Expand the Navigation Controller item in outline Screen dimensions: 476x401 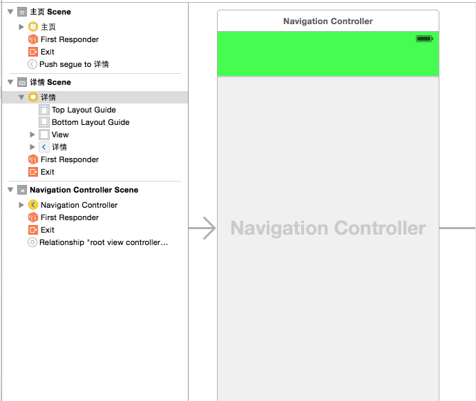click(21, 205)
